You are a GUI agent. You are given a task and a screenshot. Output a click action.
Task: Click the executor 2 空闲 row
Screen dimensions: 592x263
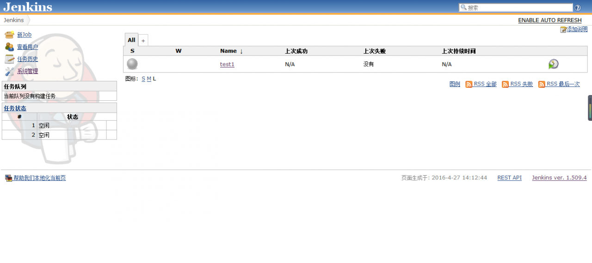59,135
